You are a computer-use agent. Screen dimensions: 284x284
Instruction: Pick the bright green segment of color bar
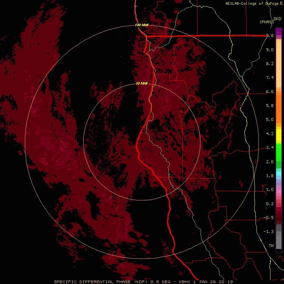[x=279, y=152]
